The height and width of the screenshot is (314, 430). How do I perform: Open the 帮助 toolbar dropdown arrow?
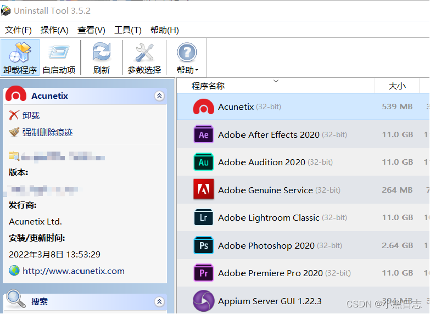[x=197, y=70]
